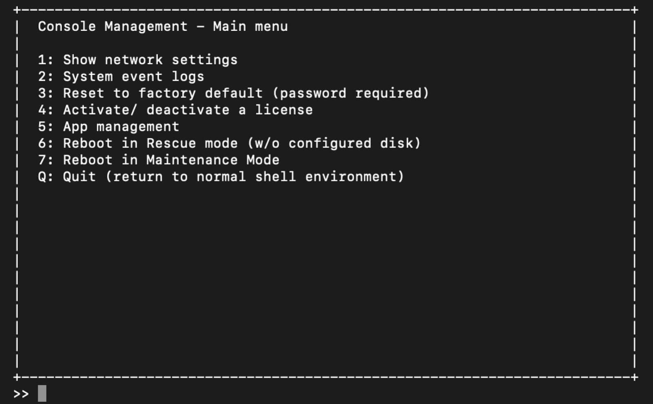
Task: Click the "1:" option number label
Action: [45, 60]
